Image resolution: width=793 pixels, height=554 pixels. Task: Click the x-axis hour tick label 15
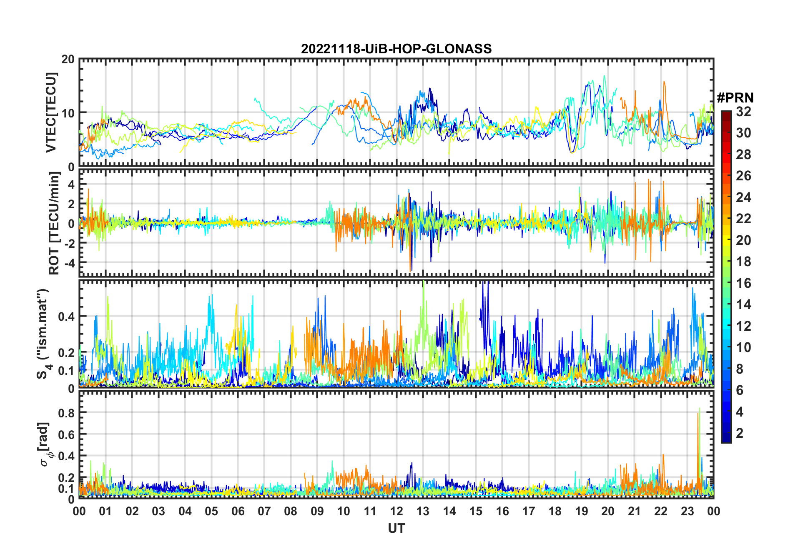tap(476, 512)
